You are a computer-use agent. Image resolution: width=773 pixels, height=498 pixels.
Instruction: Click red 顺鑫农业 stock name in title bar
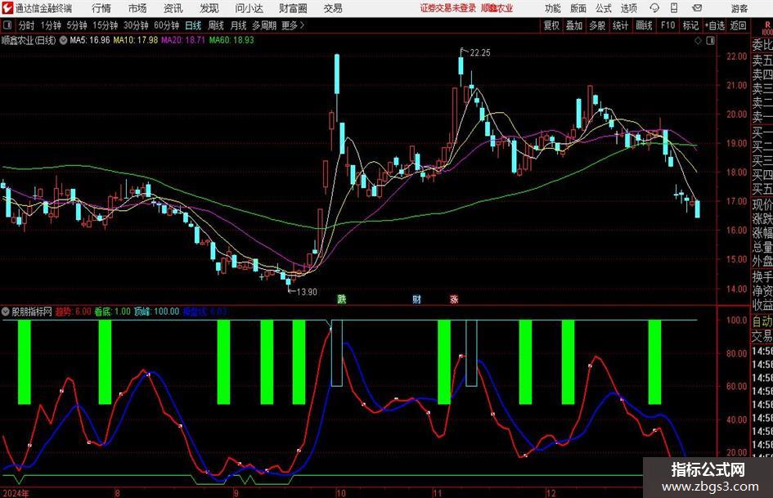(497, 8)
